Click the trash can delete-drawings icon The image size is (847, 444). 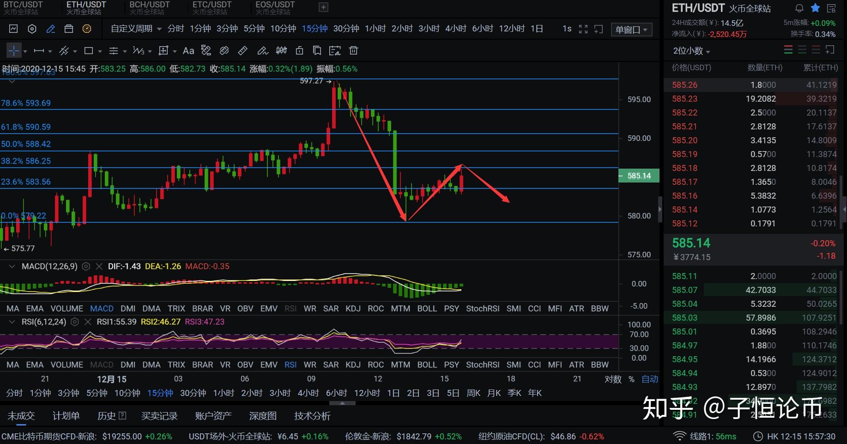pos(353,50)
